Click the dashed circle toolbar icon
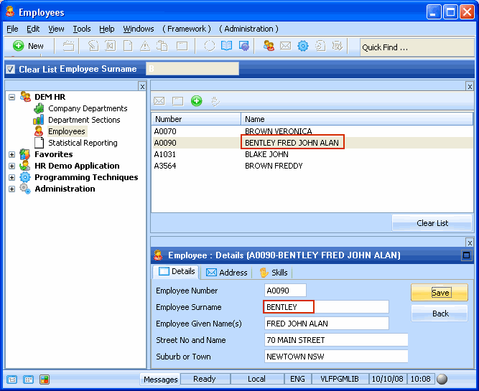The height and width of the screenshot is (391, 479). point(210,46)
